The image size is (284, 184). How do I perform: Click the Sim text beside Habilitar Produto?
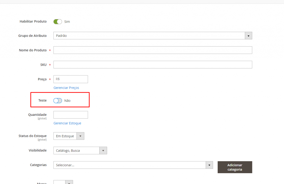[67, 22]
